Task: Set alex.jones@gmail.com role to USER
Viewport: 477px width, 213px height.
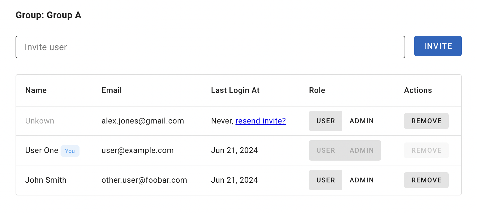Action: pyautogui.click(x=326, y=121)
